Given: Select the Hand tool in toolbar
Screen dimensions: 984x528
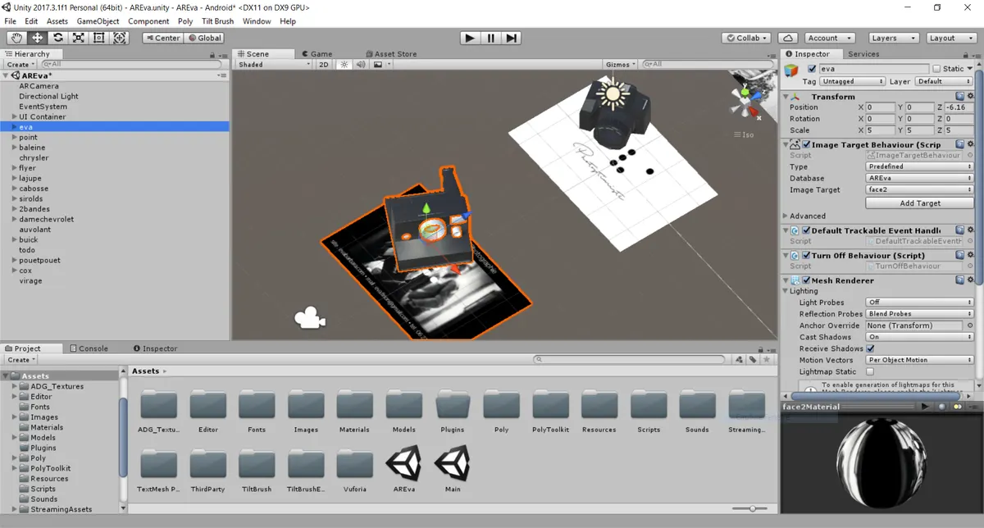Looking at the screenshot, I should click(x=16, y=38).
